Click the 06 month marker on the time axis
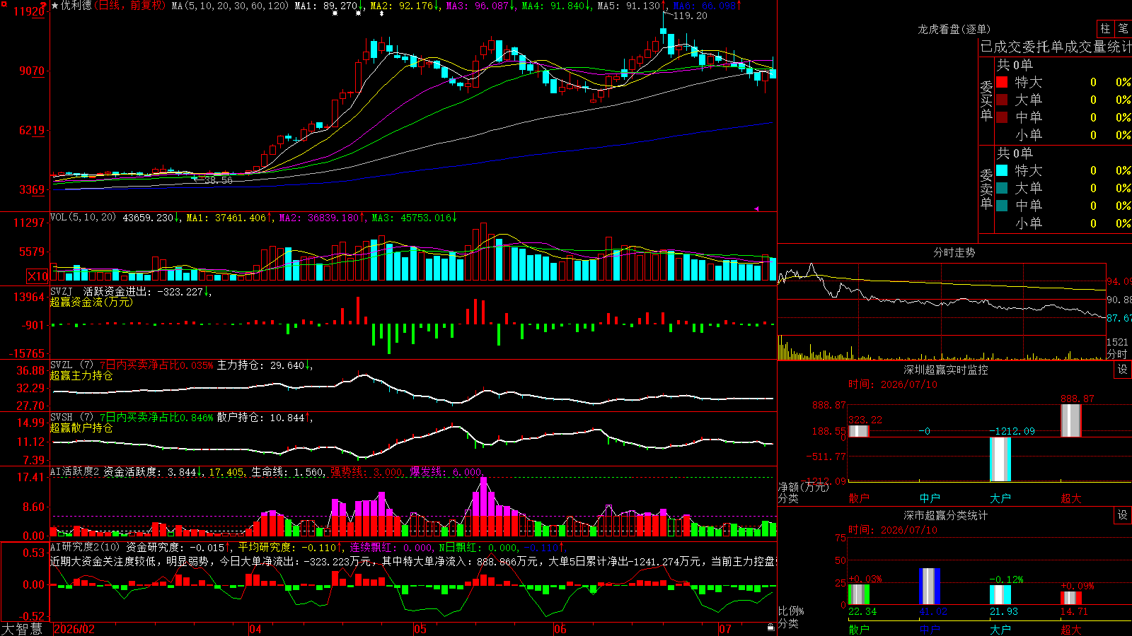Image resolution: width=1132 pixels, height=636 pixels. [x=560, y=629]
